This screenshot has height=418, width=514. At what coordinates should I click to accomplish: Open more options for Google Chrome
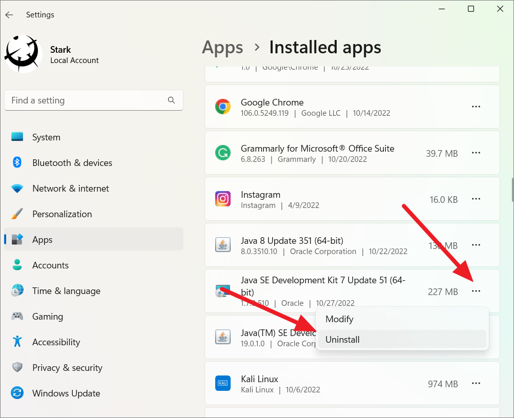476,107
